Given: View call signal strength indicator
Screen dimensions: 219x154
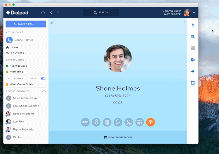Looking at the screenshot, I should click(52, 22).
